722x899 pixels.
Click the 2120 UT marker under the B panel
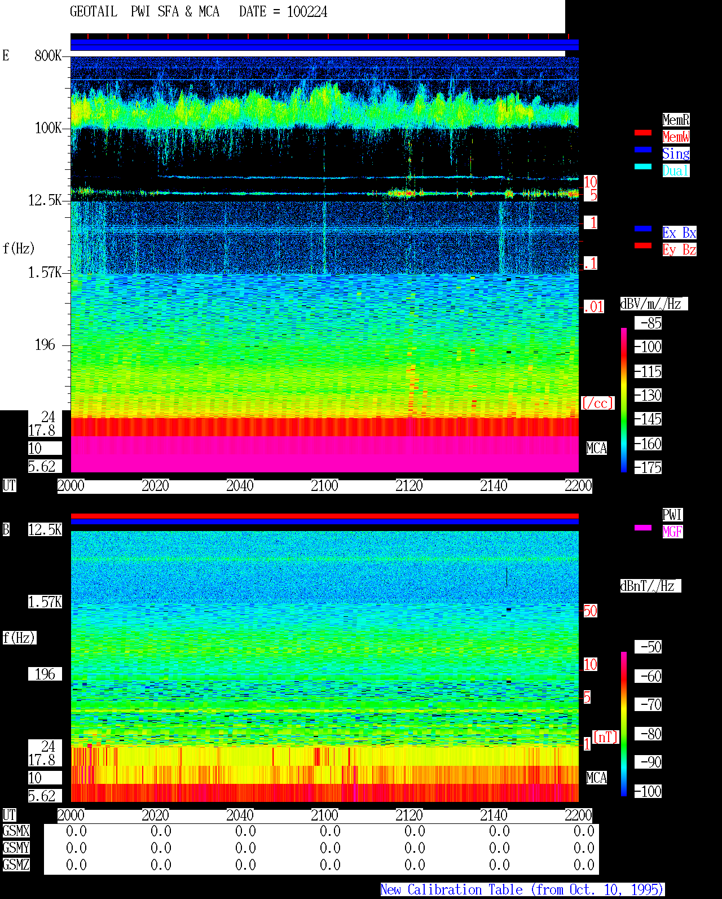pos(409,815)
